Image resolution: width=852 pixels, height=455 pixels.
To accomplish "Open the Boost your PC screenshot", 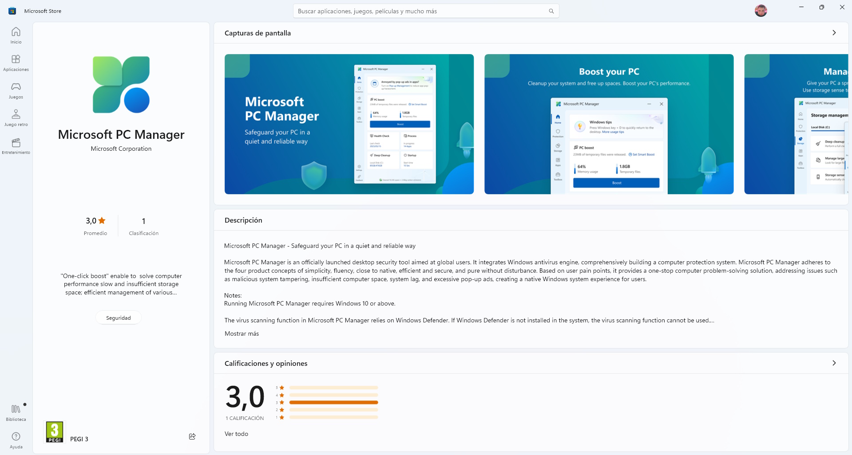I will coord(609,124).
